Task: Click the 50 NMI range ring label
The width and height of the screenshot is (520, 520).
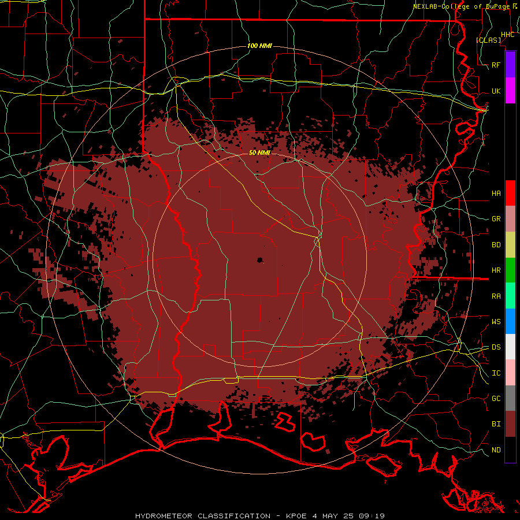Action: click(259, 153)
